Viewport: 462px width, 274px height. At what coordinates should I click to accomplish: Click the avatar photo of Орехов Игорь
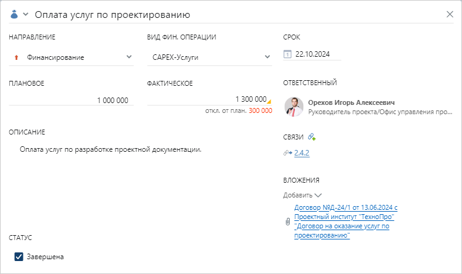[x=293, y=107]
